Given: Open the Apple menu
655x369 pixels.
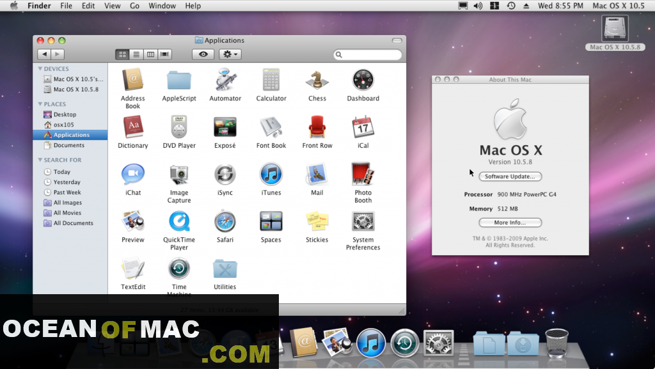Looking at the screenshot, I should point(14,5).
